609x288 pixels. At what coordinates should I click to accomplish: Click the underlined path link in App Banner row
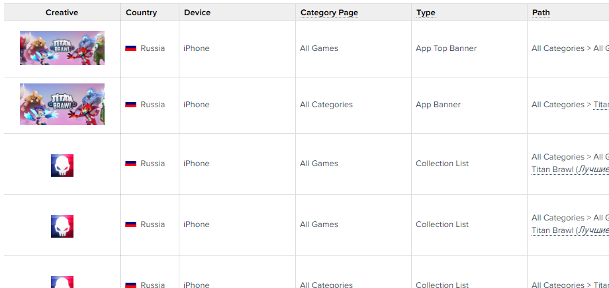tap(601, 105)
